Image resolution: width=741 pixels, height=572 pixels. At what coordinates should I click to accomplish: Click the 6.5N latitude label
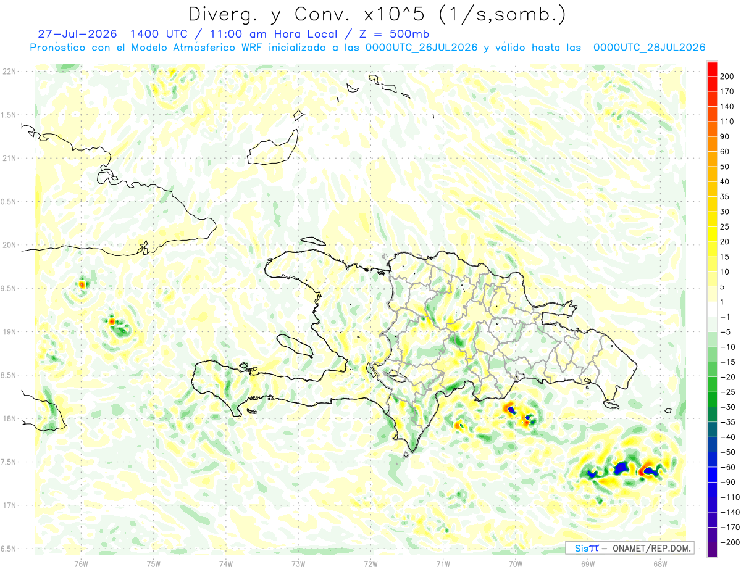pyautogui.click(x=9, y=549)
